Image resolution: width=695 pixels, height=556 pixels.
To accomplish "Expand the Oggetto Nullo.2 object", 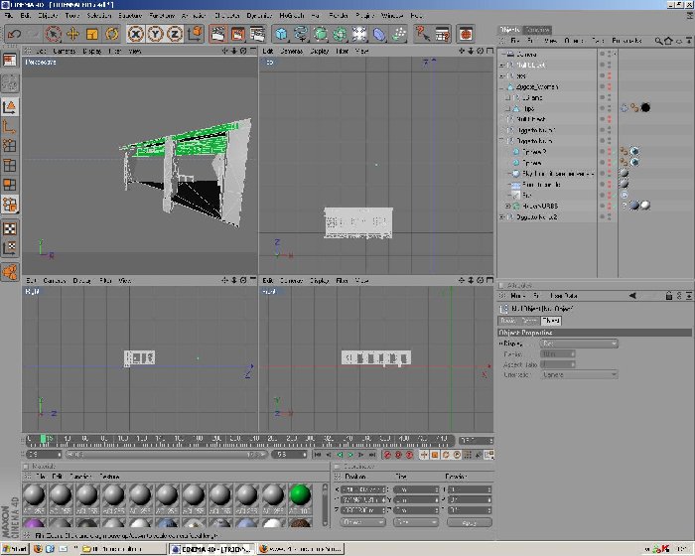I will coord(501,216).
